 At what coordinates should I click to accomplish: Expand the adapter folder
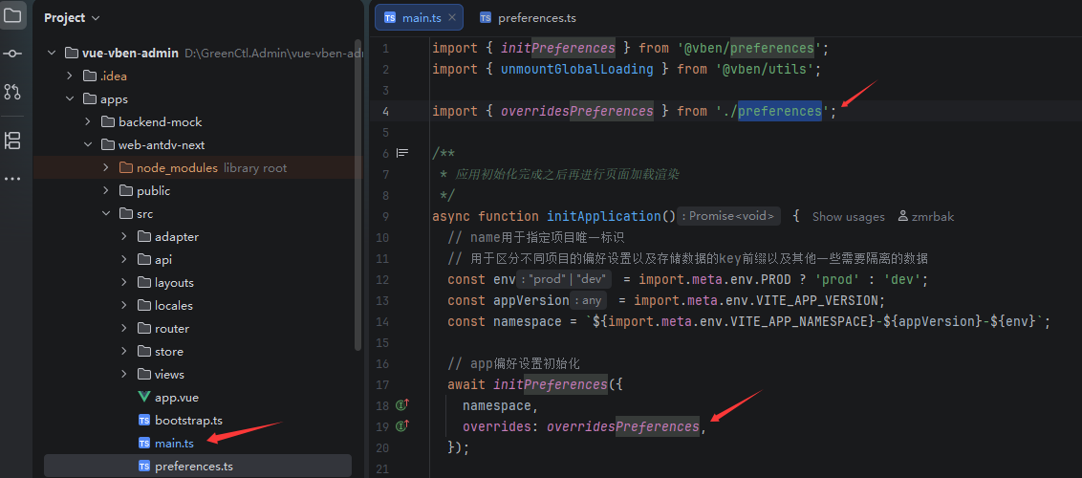coord(124,236)
